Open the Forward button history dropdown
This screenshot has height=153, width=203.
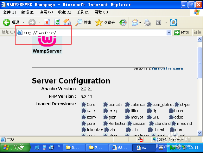[39, 22]
